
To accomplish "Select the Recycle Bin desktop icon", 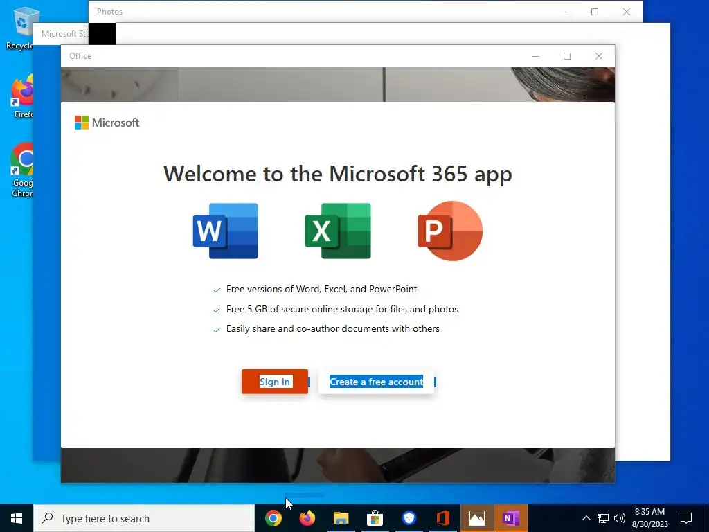I will pyautogui.click(x=20, y=28).
